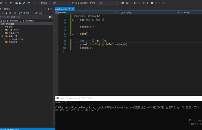The image size is (202, 130).
Task: Close the Solution Explorer panel
Action: [x=51, y=9]
